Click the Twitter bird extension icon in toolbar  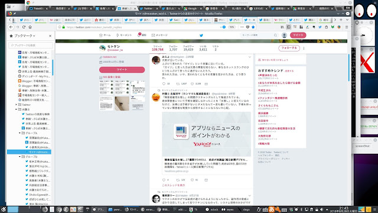(x=320, y=27)
